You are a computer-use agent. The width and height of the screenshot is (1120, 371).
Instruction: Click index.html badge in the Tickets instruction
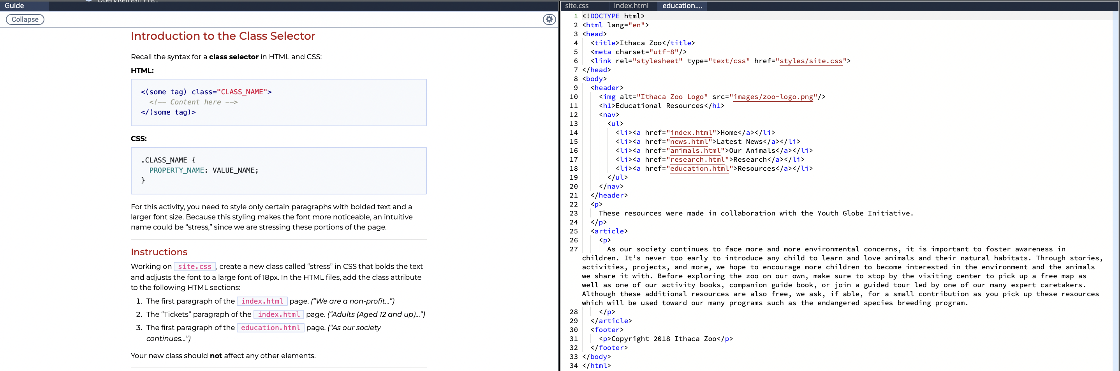coord(278,314)
